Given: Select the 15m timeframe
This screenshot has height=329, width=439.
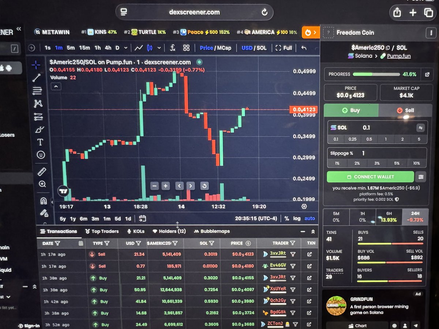Looking at the screenshot, I should pyautogui.click(x=85, y=48).
